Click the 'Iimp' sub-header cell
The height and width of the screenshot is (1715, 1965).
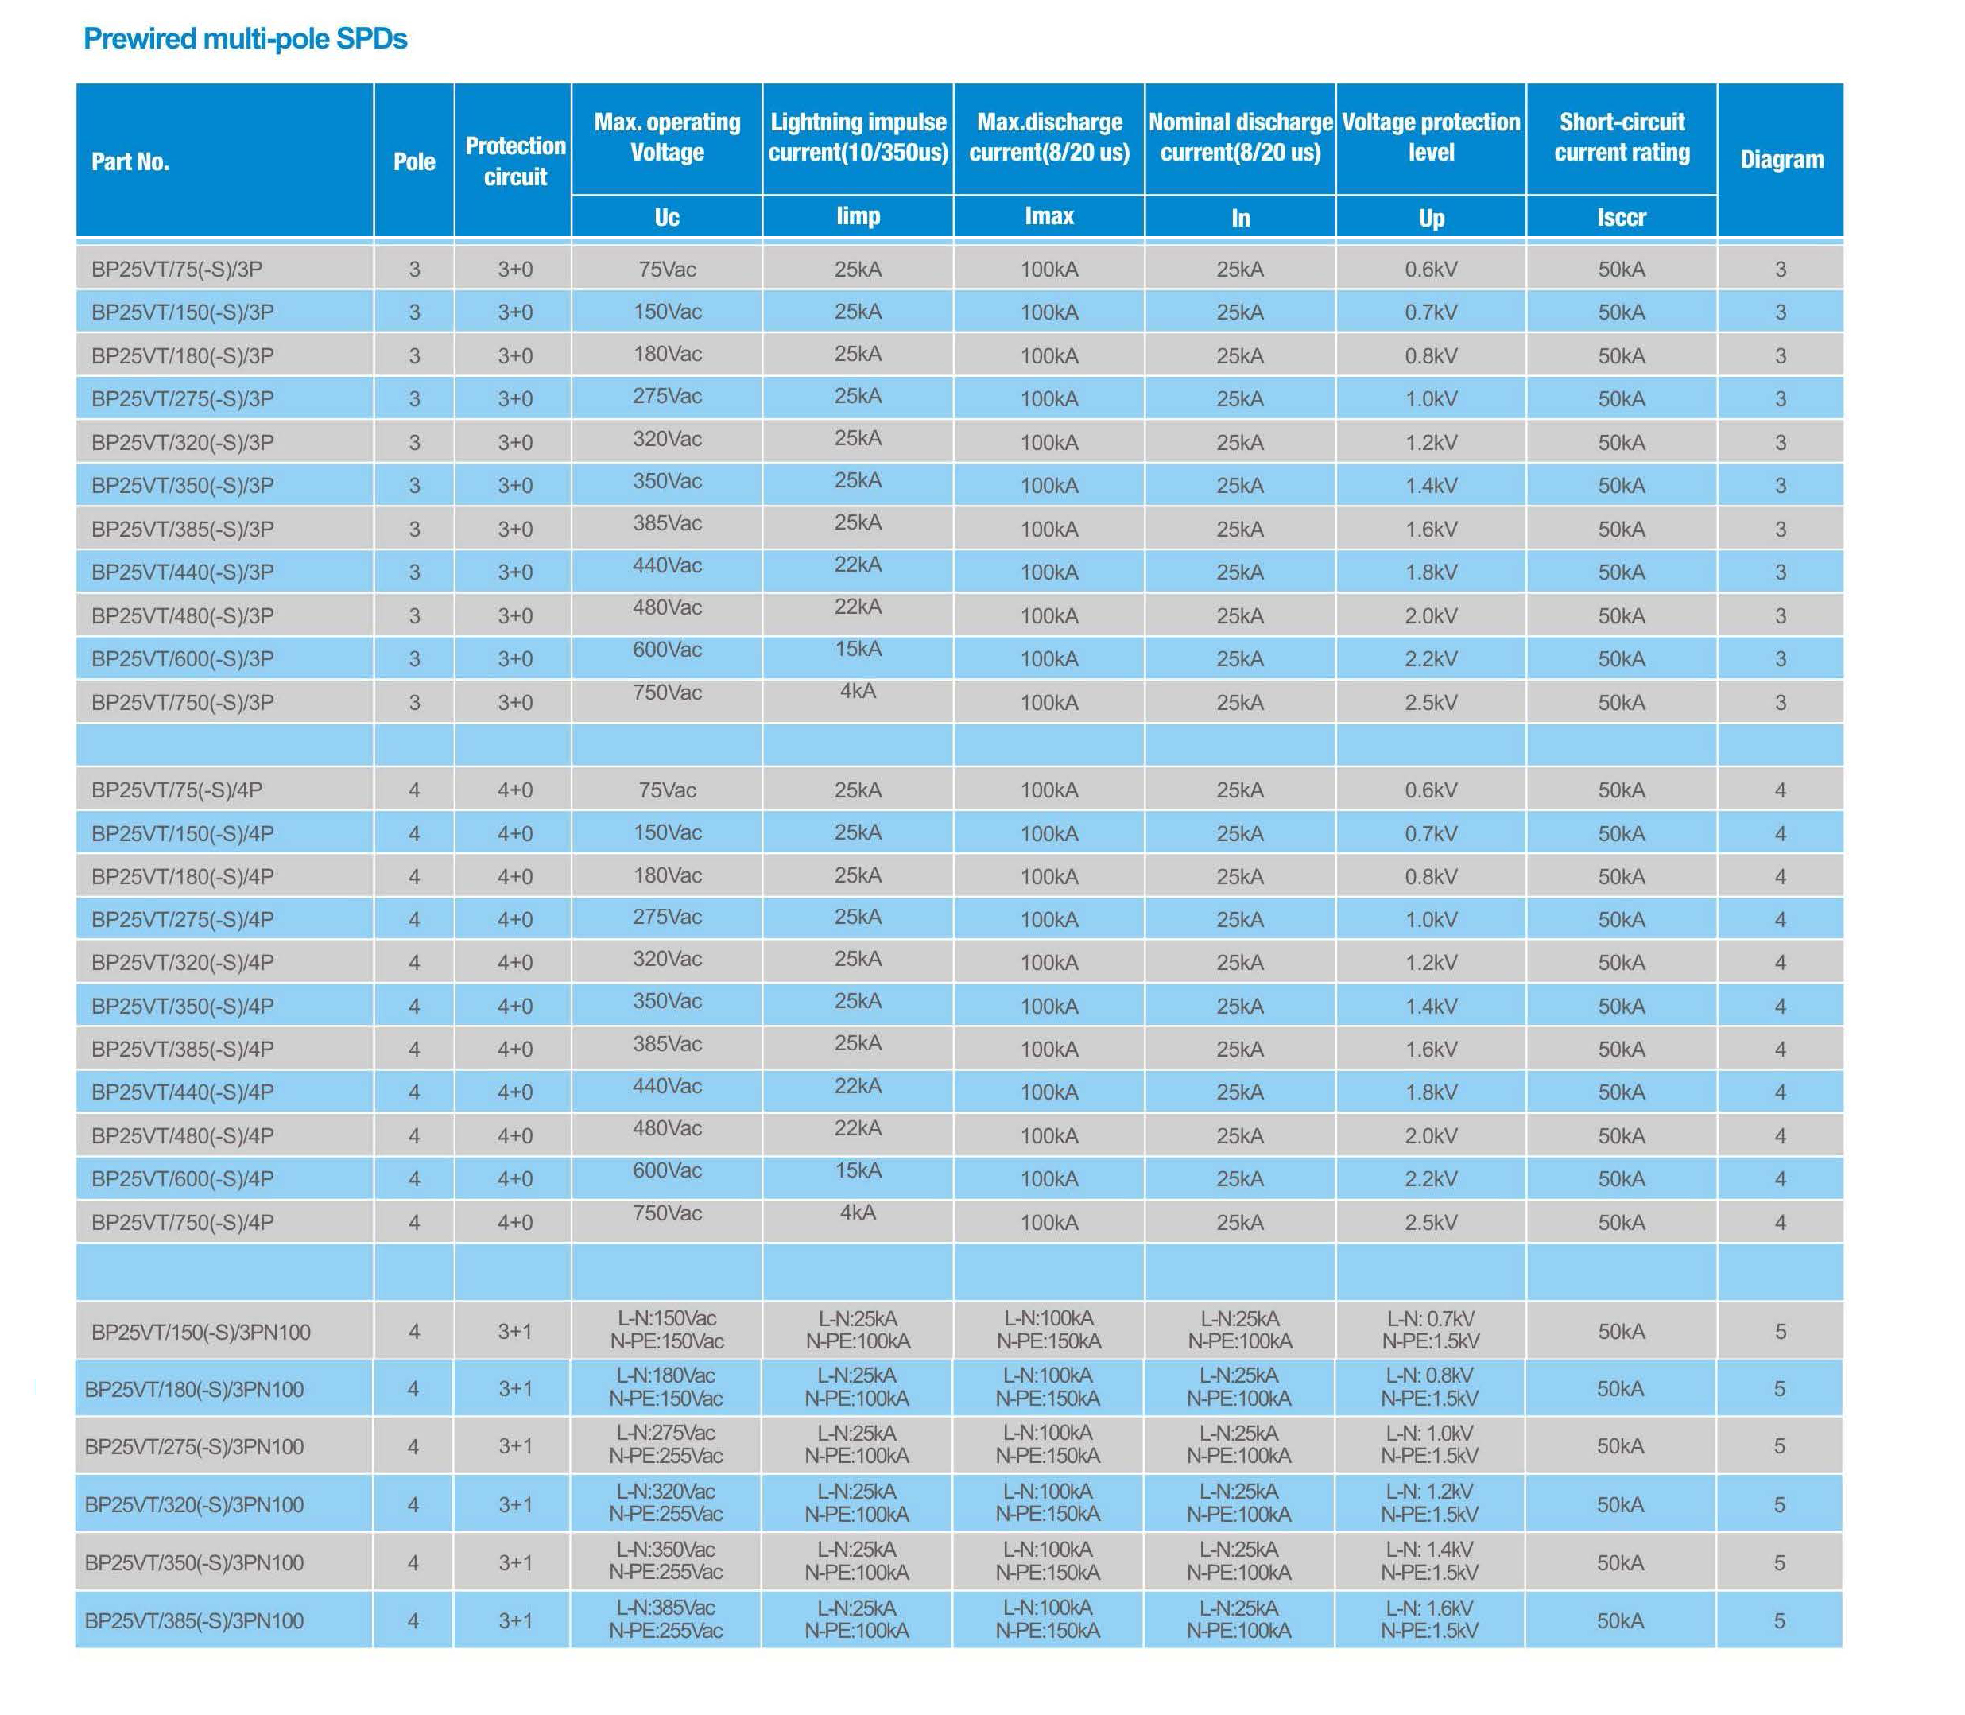(858, 216)
